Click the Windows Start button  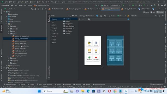pos(39,91)
